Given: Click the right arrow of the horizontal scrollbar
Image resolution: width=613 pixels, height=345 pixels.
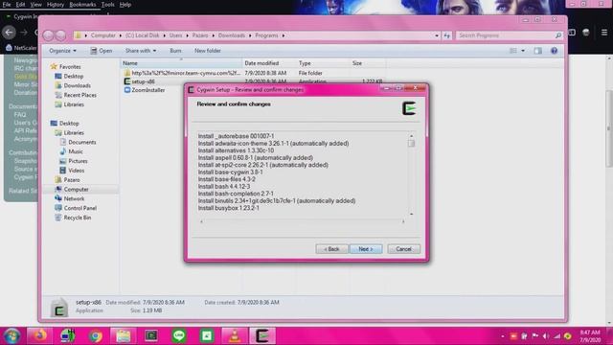Looking at the screenshot, I should [x=403, y=221].
